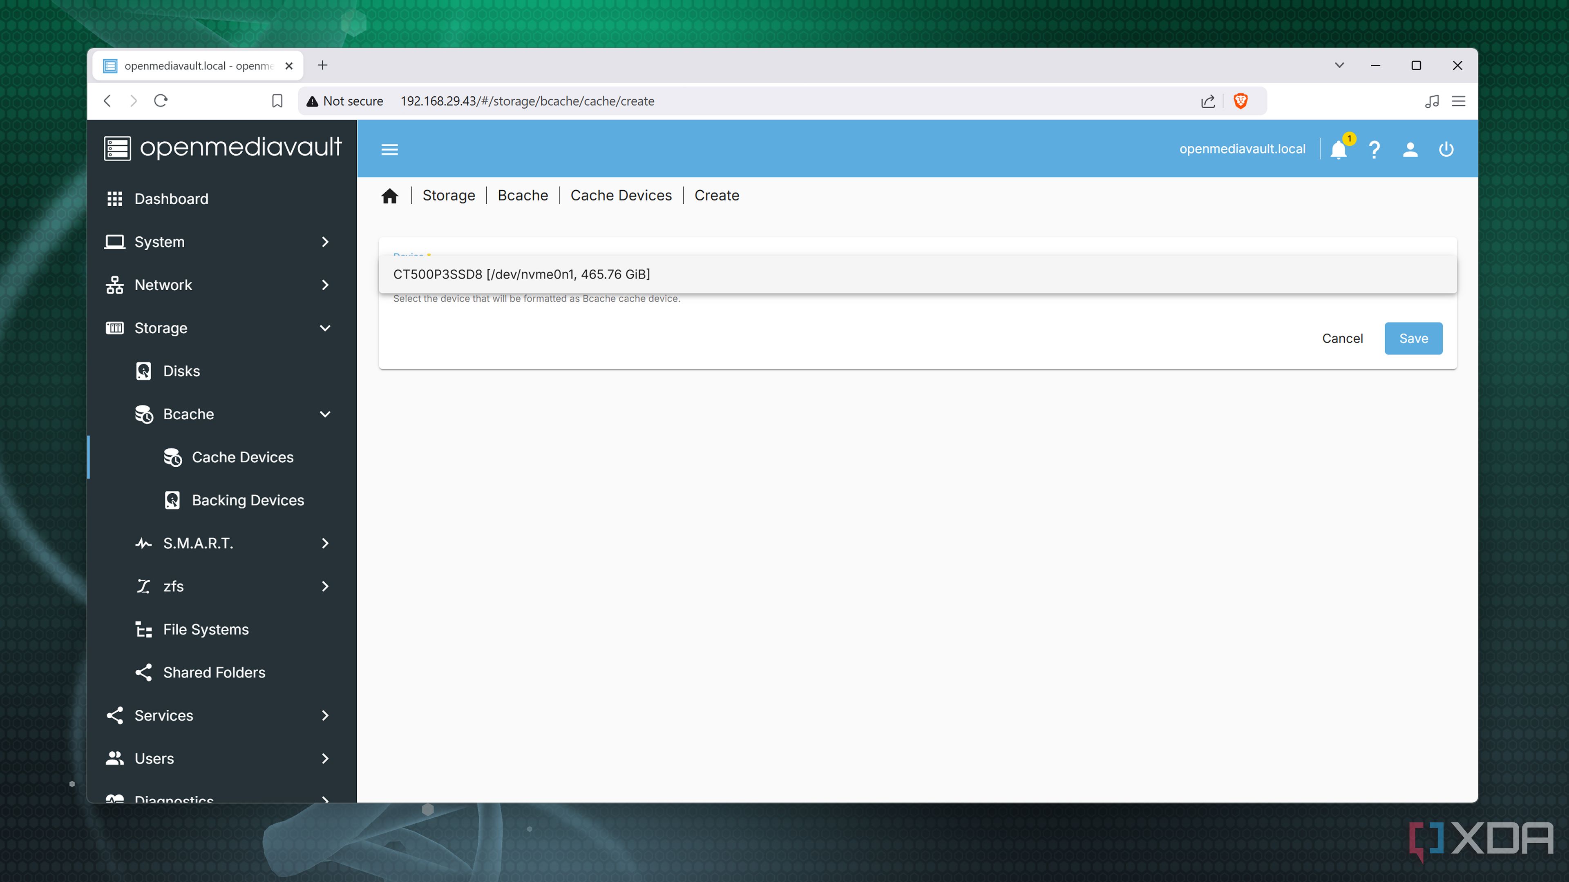The width and height of the screenshot is (1569, 882).
Task: Click the Services share icon
Action: tap(114, 715)
